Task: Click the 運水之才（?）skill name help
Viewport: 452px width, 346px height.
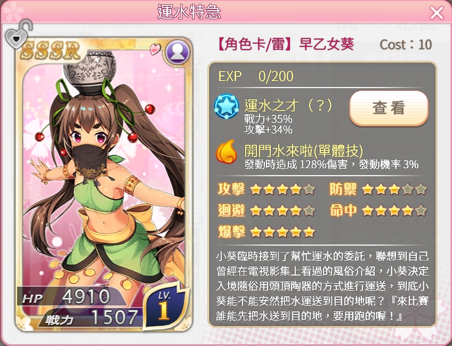Action: pyautogui.click(x=288, y=105)
